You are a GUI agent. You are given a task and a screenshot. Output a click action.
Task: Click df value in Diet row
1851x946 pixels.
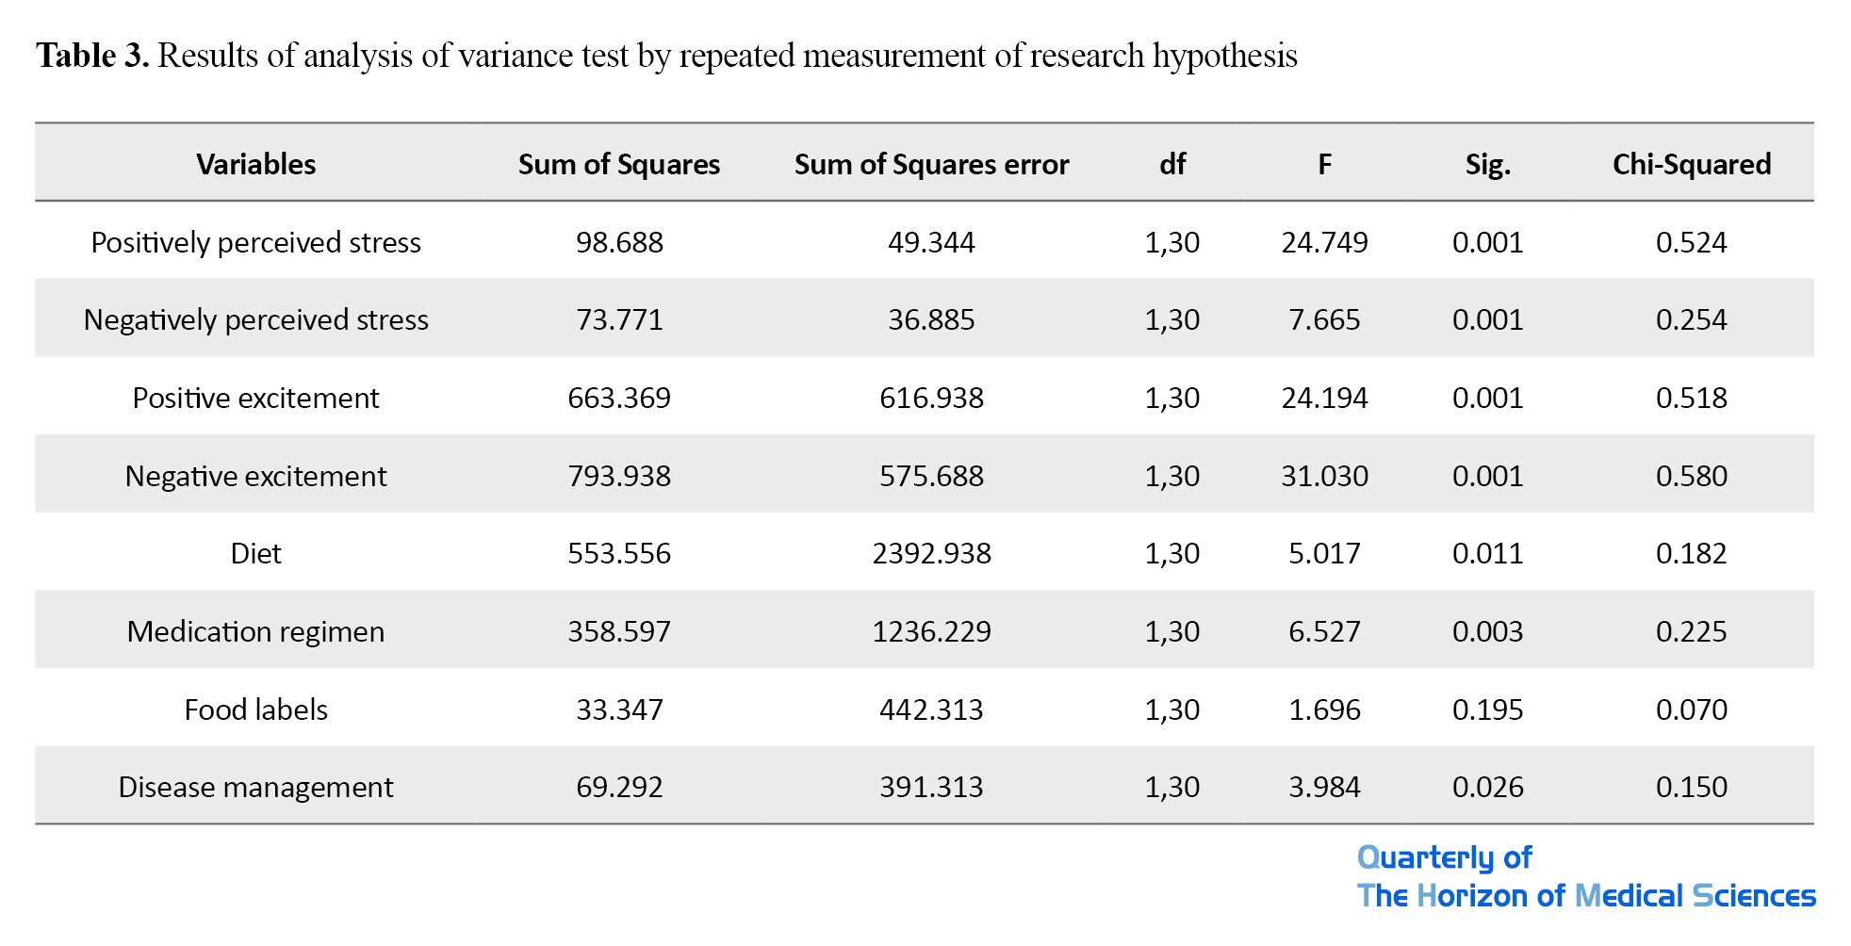pos(1172,553)
